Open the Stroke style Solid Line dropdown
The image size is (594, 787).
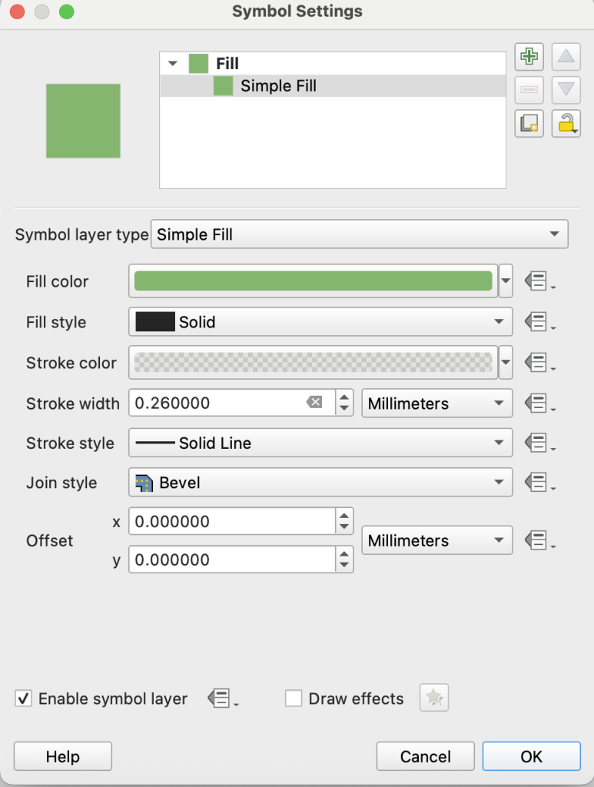pyautogui.click(x=320, y=443)
